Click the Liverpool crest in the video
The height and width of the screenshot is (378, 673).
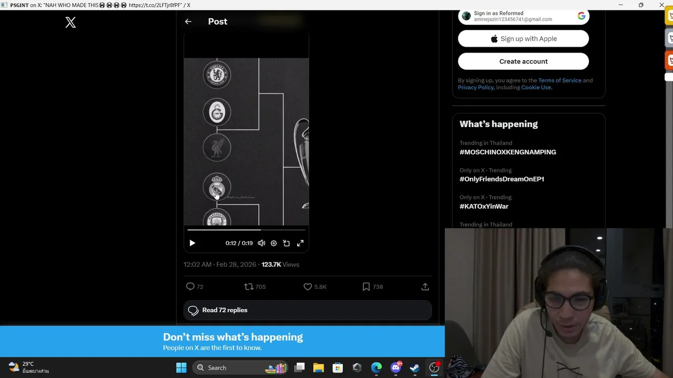tap(217, 148)
